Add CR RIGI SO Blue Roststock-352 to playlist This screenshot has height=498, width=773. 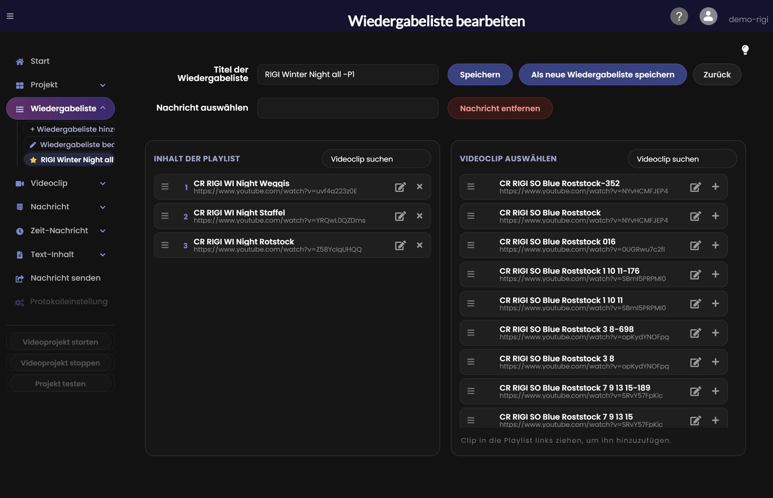click(x=716, y=187)
